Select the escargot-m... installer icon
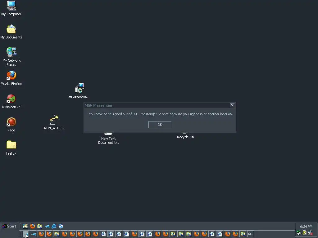 click(79, 91)
